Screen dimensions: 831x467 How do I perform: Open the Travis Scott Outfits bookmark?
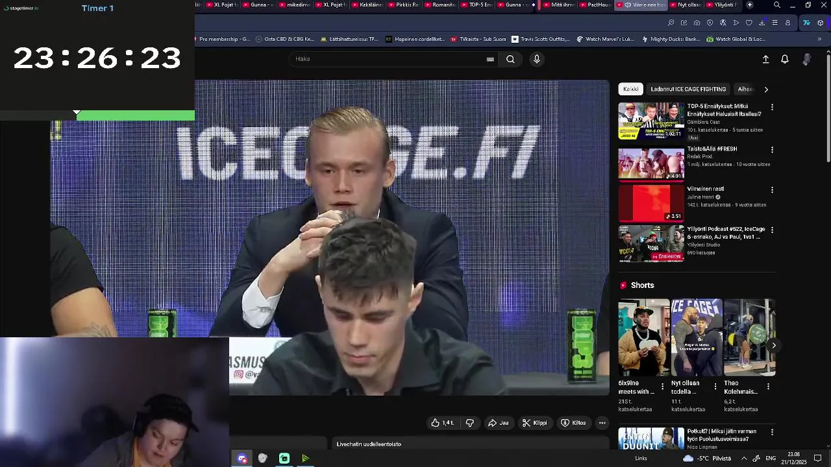(x=541, y=39)
